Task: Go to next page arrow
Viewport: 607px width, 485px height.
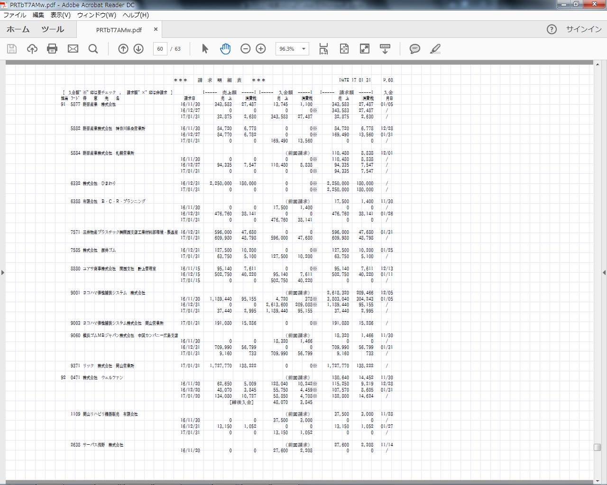Action: click(x=138, y=49)
